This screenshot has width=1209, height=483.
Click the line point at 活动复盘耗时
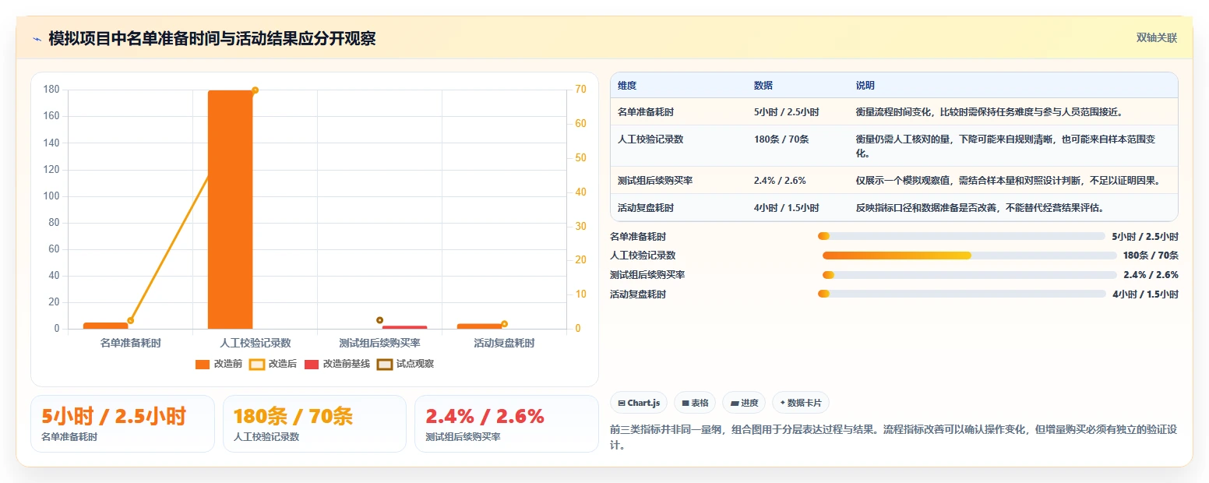point(504,324)
